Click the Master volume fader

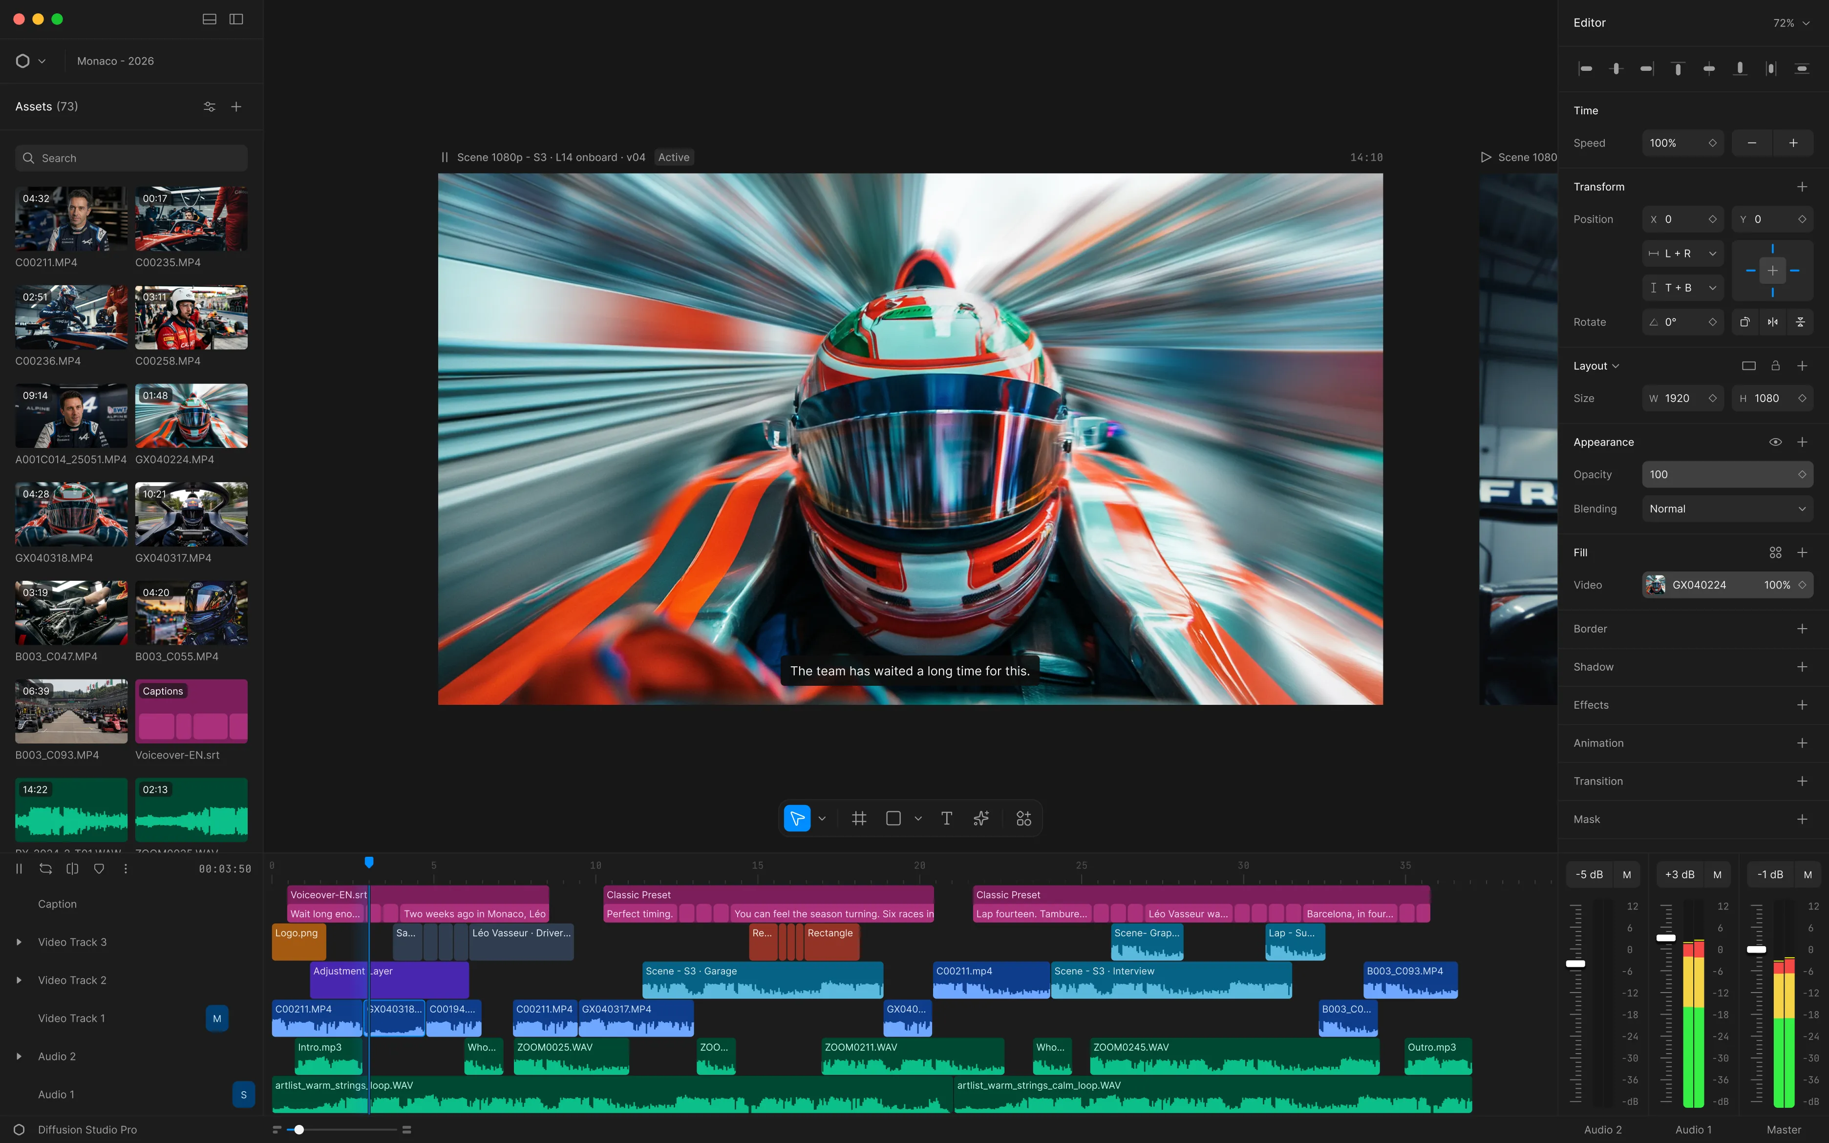click(x=1756, y=950)
